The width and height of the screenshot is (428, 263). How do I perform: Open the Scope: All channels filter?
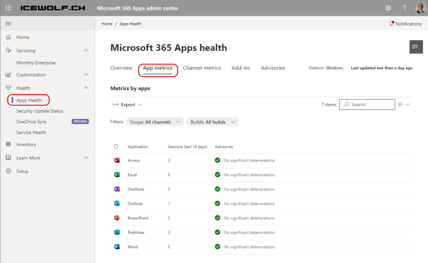pyautogui.click(x=155, y=122)
